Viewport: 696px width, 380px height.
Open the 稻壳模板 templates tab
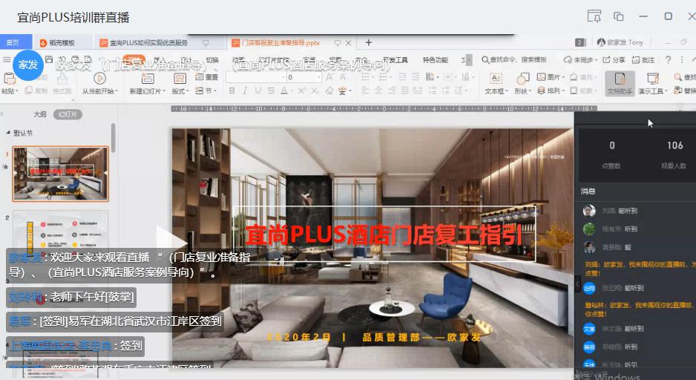tap(62, 42)
